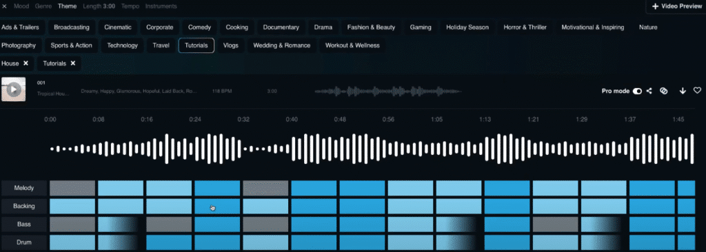Play track 001 from its cover thumbnail
Image resolution: width=706 pixels, height=252 pixels.
coord(14,89)
